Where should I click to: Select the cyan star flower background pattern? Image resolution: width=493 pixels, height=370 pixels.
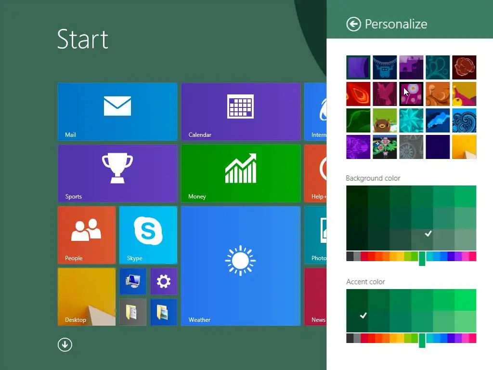click(411, 120)
